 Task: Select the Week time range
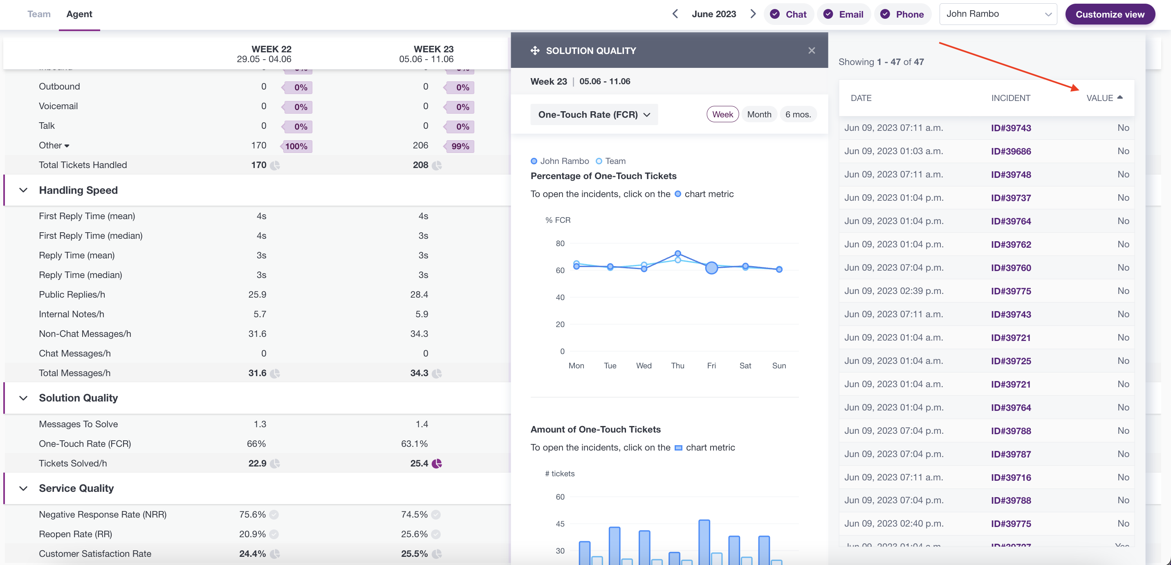[722, 114]
